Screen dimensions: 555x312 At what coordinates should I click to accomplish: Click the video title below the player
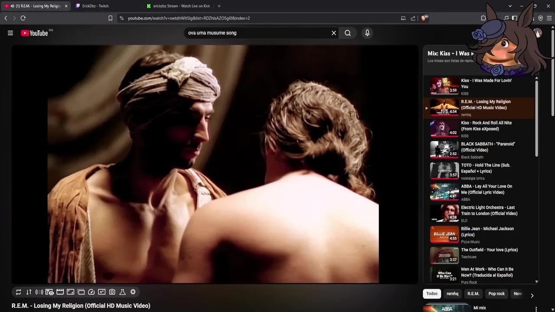81,305
